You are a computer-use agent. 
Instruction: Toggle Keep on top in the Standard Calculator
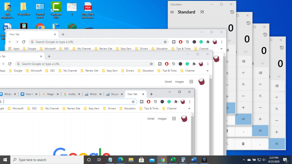[x=202, y=12]
